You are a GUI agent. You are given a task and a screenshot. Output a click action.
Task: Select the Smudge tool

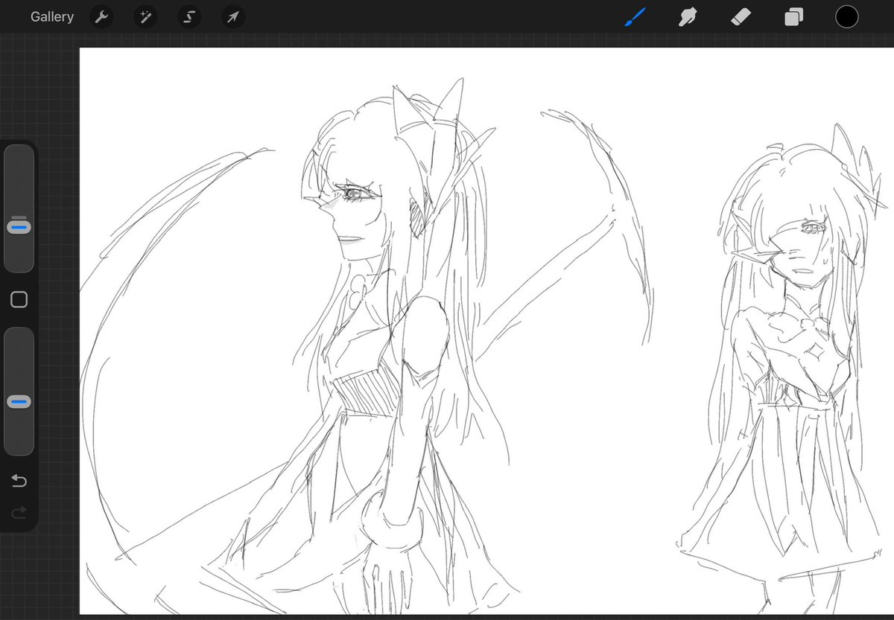click(688, 16)
